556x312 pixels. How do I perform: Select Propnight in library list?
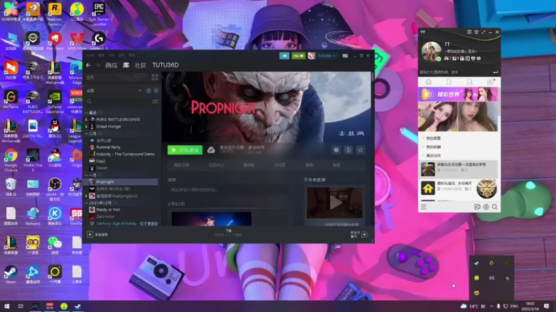click(x=105, y=182)
